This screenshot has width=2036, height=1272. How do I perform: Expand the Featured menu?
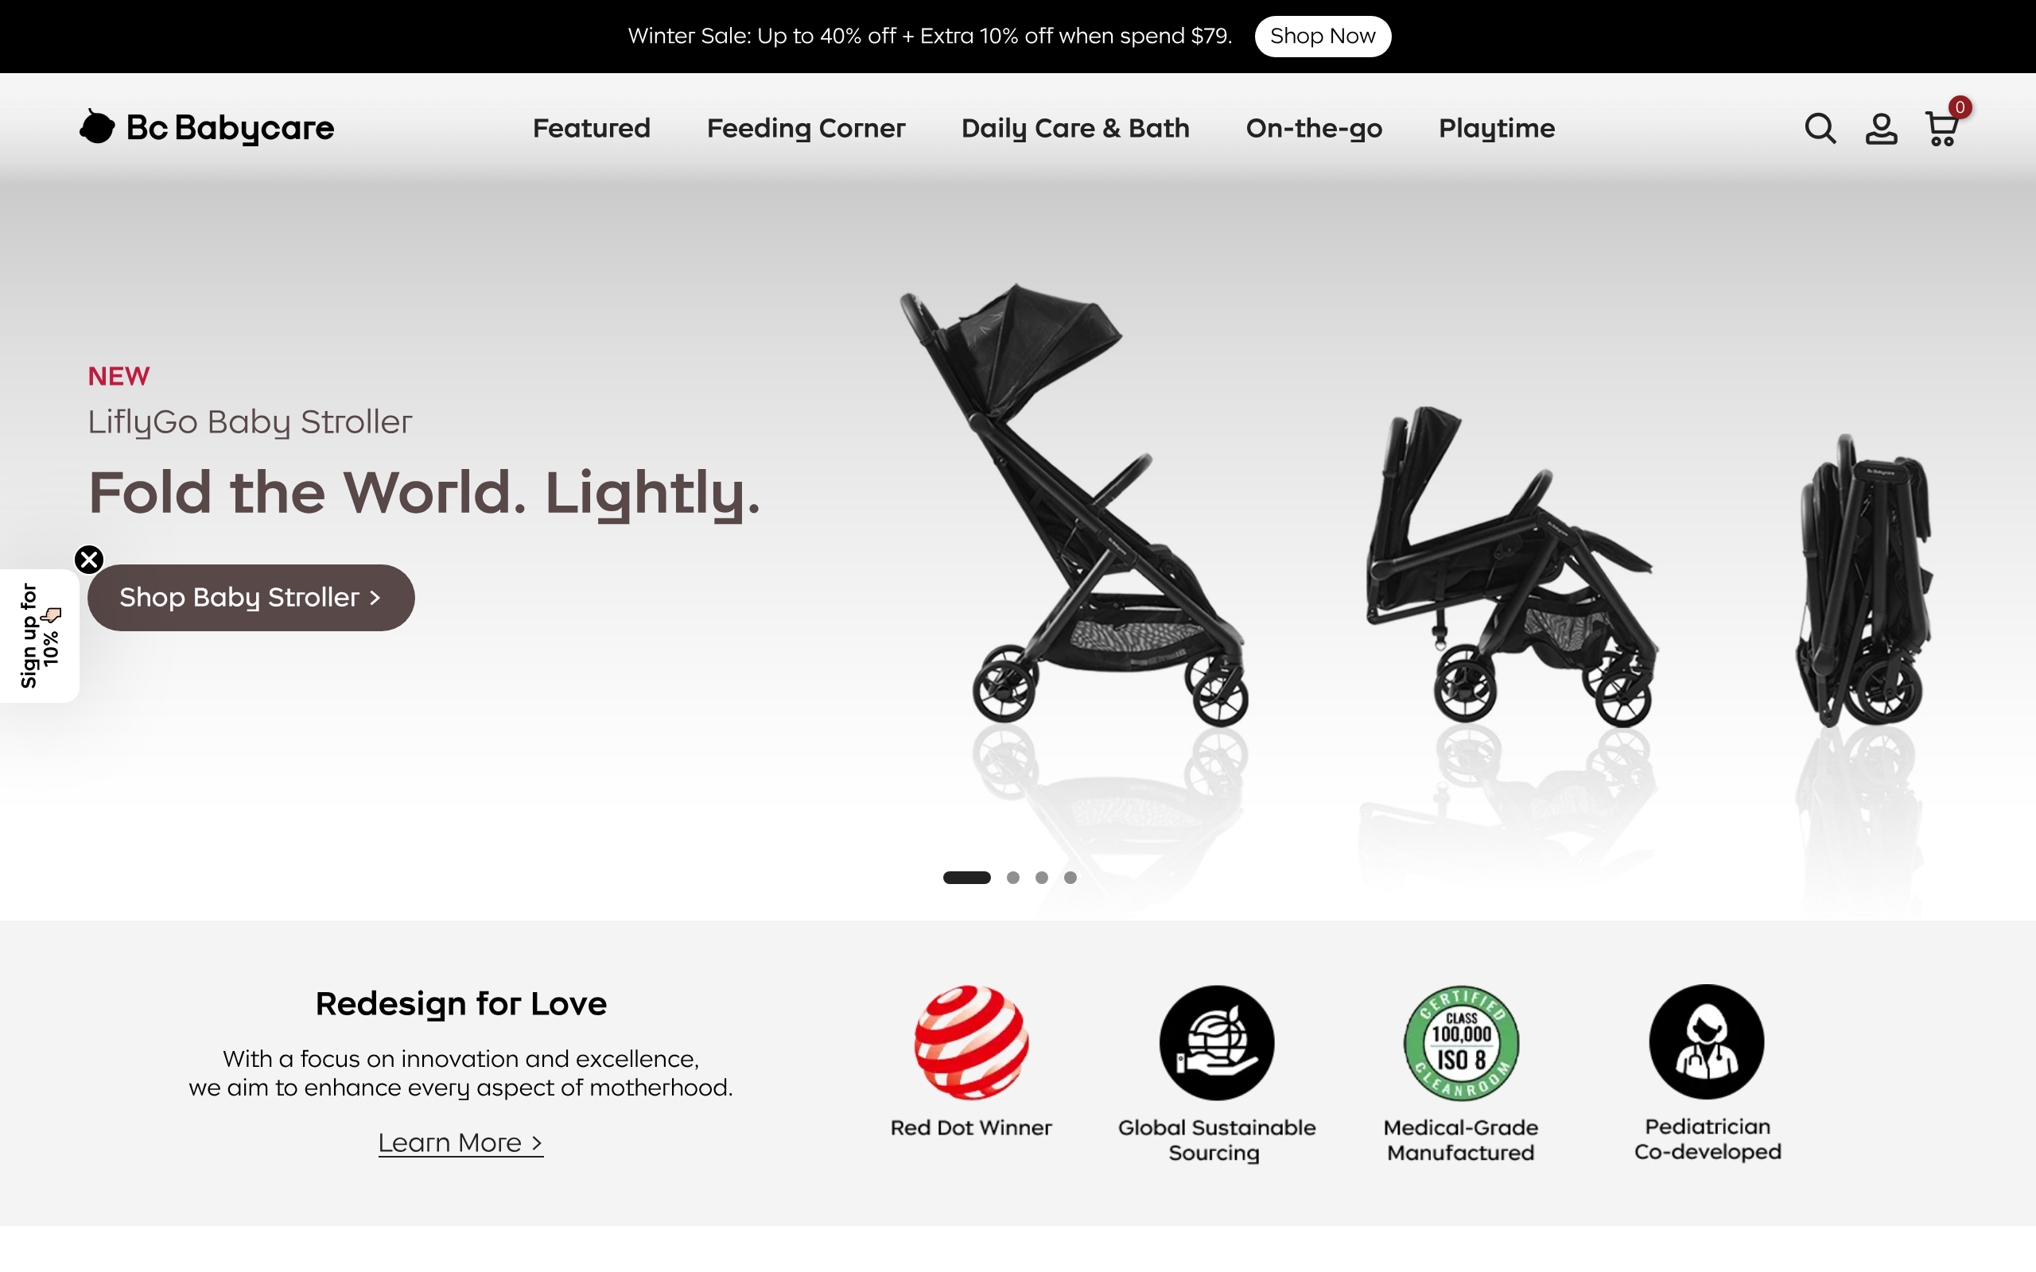(x=592, y=128)
